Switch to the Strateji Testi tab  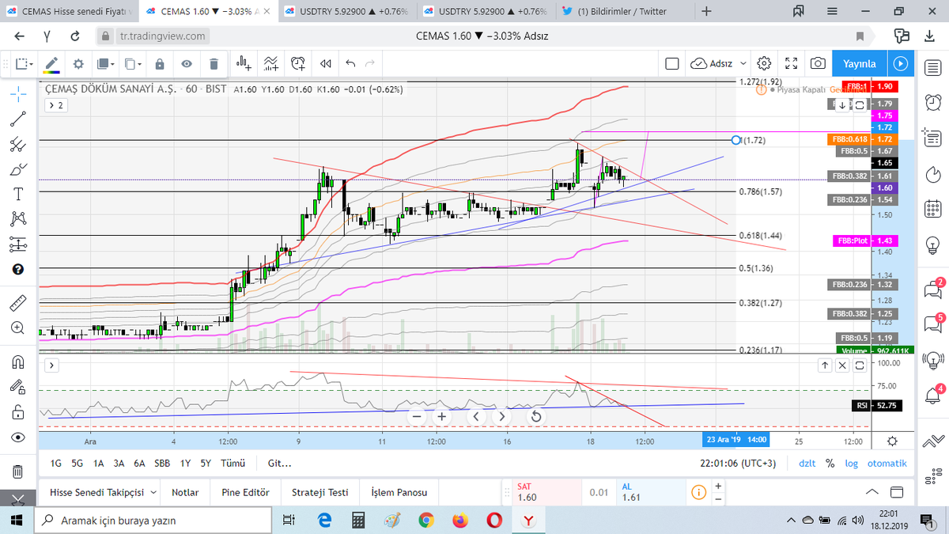(x=319, y=491)
